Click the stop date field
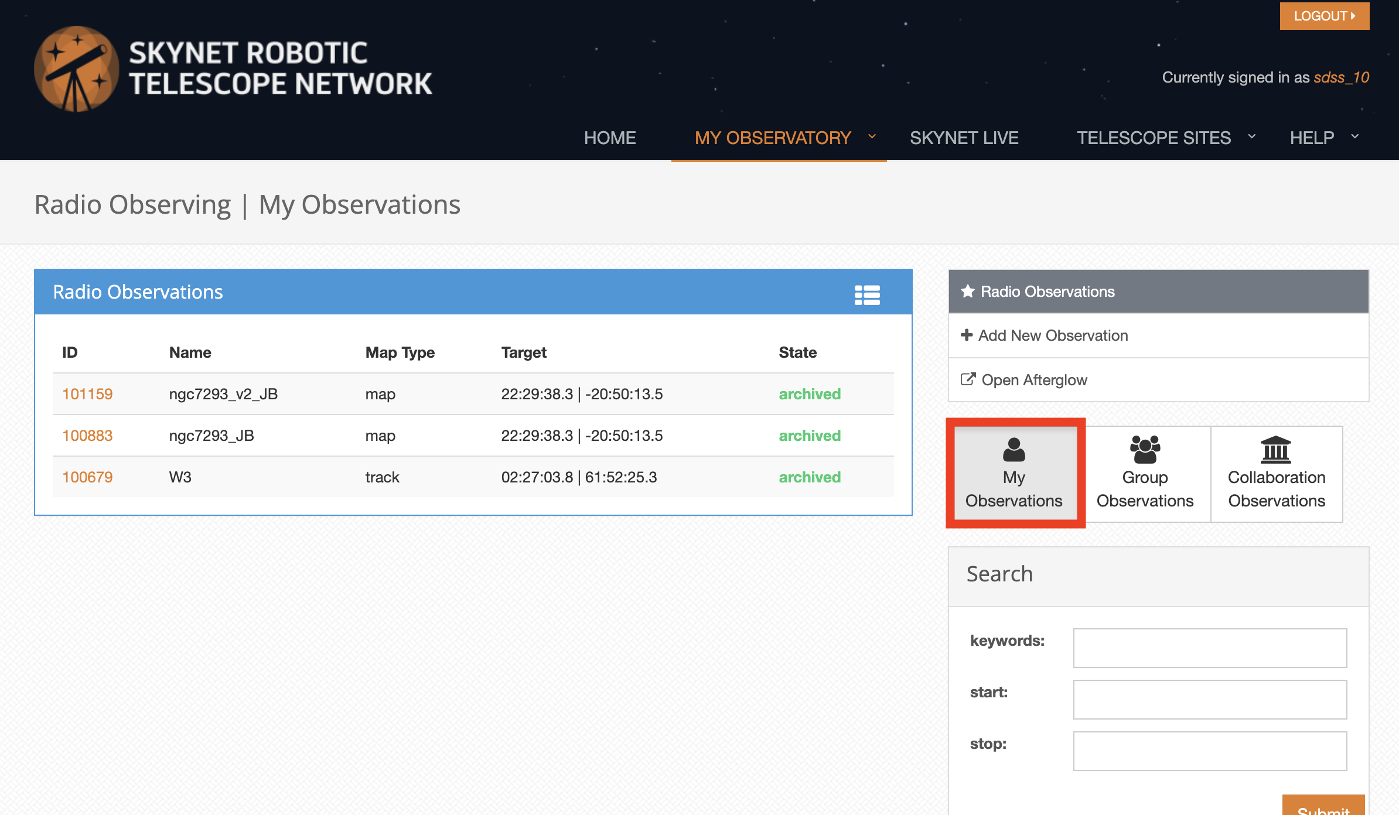The height and width of the screenshot is (815, 1399). pos(1210,751)
